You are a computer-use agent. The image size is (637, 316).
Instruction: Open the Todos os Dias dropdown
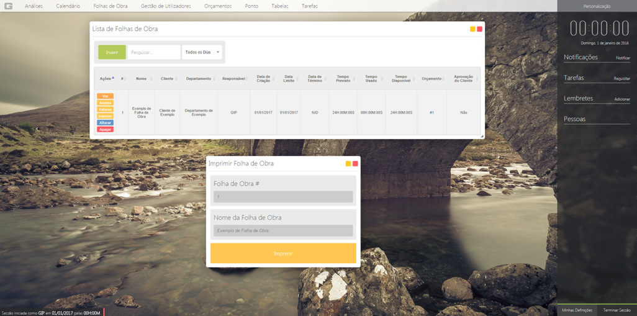[202, 52]
